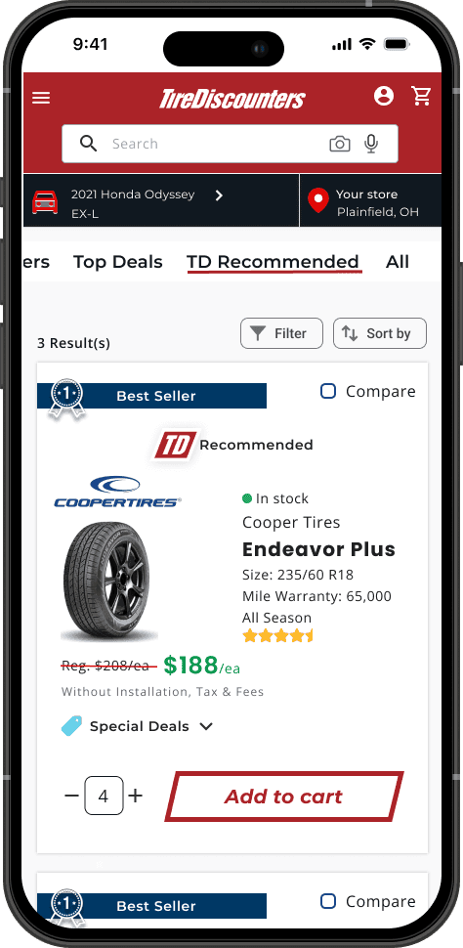Tap the magnifying glass search icon

[88, 144]
